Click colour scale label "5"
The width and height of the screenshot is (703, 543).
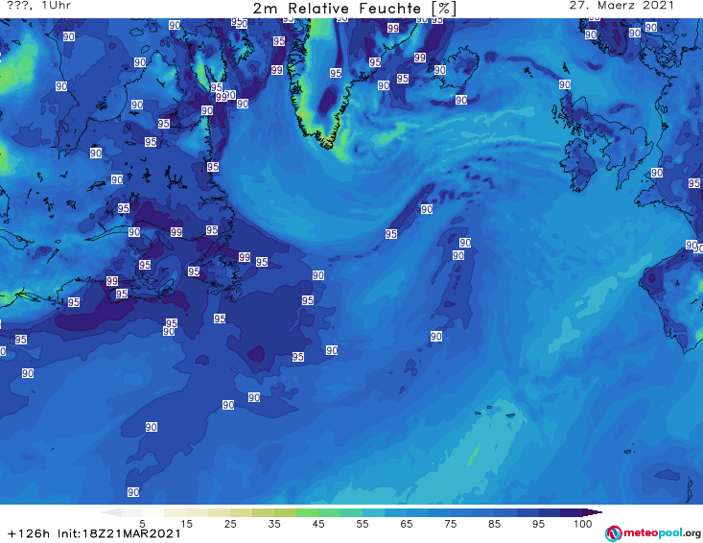click(142, 523)
